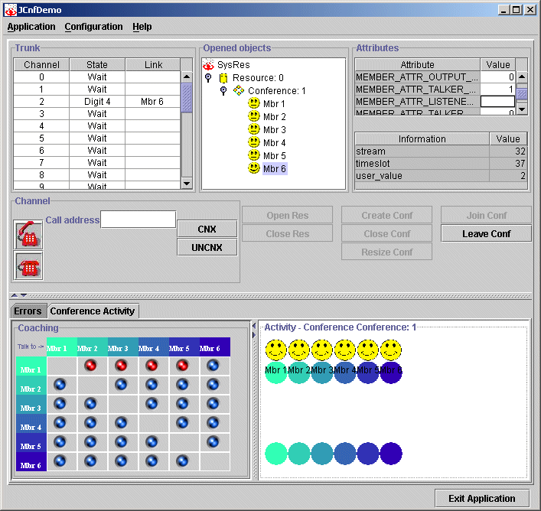This screenshot has width=541, height=511.
Task: Collapse the Resource: 0 tree node
Action: point(209,78)
